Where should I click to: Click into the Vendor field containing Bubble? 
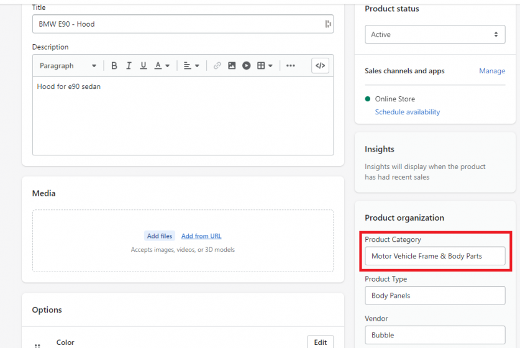tap(434, 335)
